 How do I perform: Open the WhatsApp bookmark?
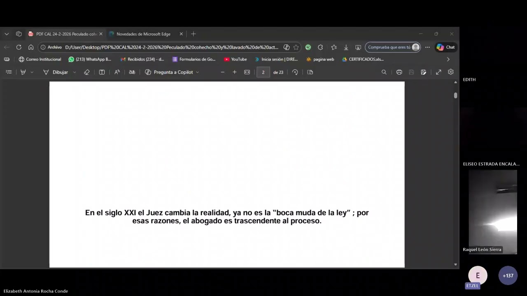pyautogui.click(x=90, y=59)
